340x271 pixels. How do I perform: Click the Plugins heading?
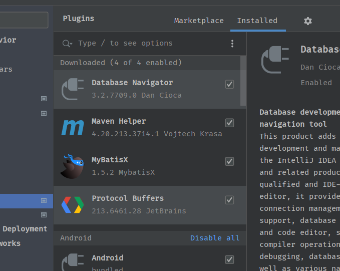tap(79, 19)
